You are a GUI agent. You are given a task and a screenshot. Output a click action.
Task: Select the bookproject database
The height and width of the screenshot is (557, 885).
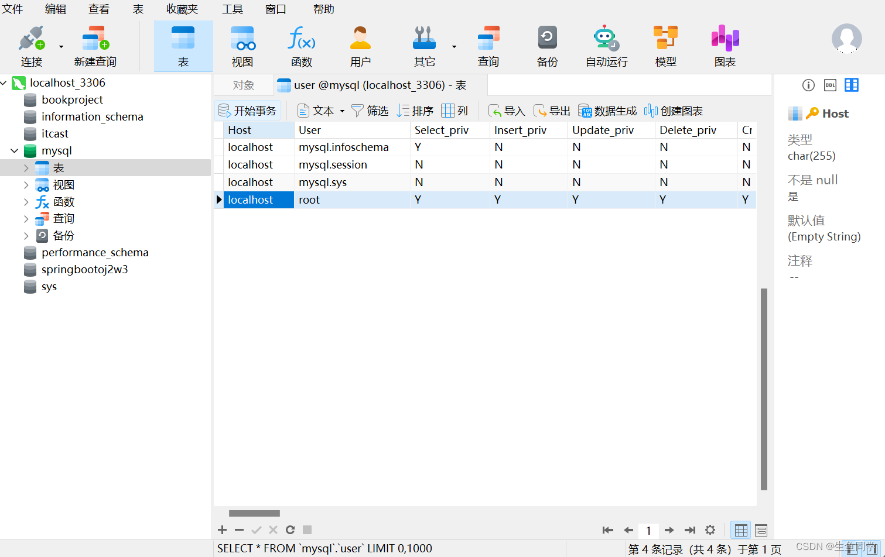pyautogui.click(x=72, y=100)
